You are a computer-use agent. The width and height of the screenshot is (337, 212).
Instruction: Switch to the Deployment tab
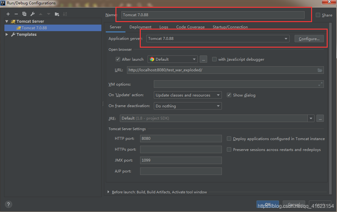click(x=140, y=27)
